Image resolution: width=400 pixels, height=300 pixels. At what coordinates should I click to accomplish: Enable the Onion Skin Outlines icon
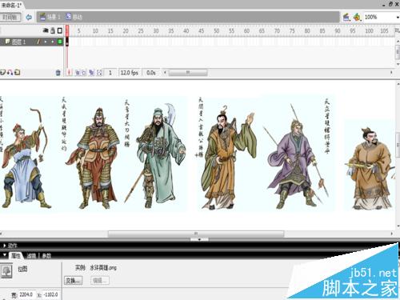click(x=83, y=73)
